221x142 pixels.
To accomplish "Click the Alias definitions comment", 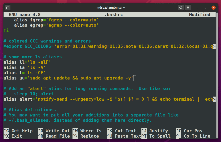I will point(30,110).
